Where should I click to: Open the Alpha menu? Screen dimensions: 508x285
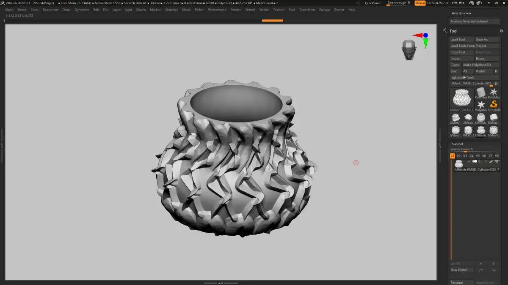pos(9,10)
